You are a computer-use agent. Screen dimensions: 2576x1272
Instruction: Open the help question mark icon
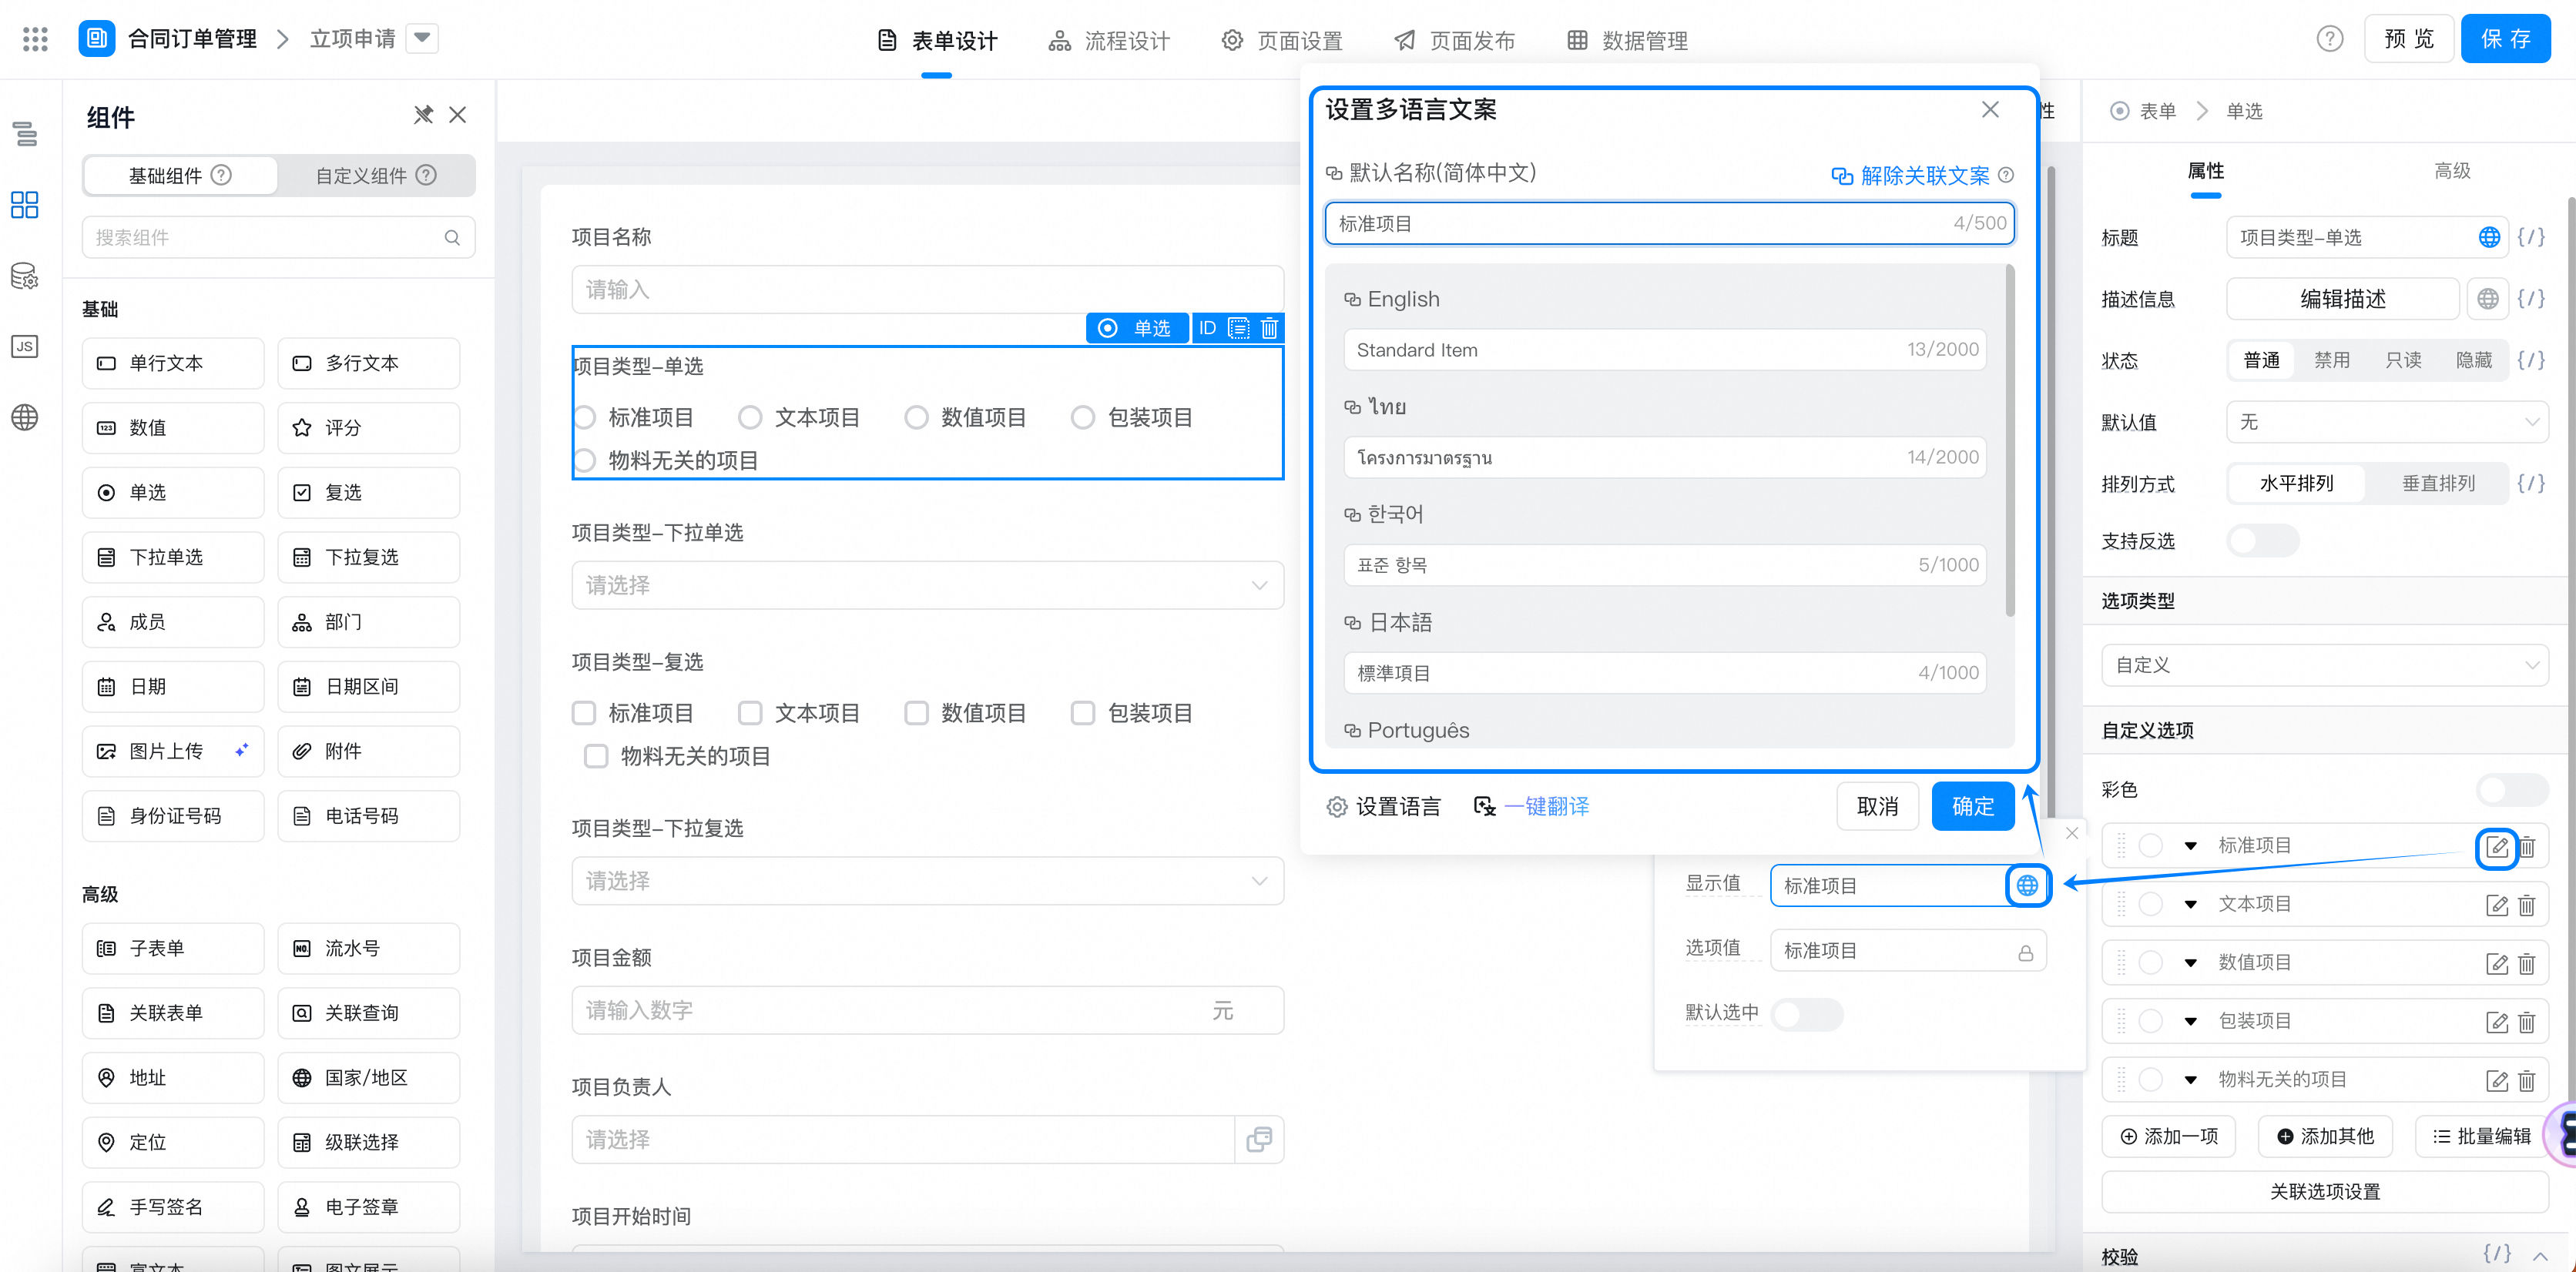[x=2329, y=39]
